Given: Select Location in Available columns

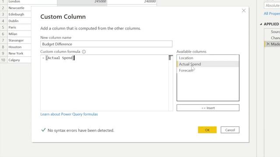Looking at the screenshot, I should click(208, 58).
